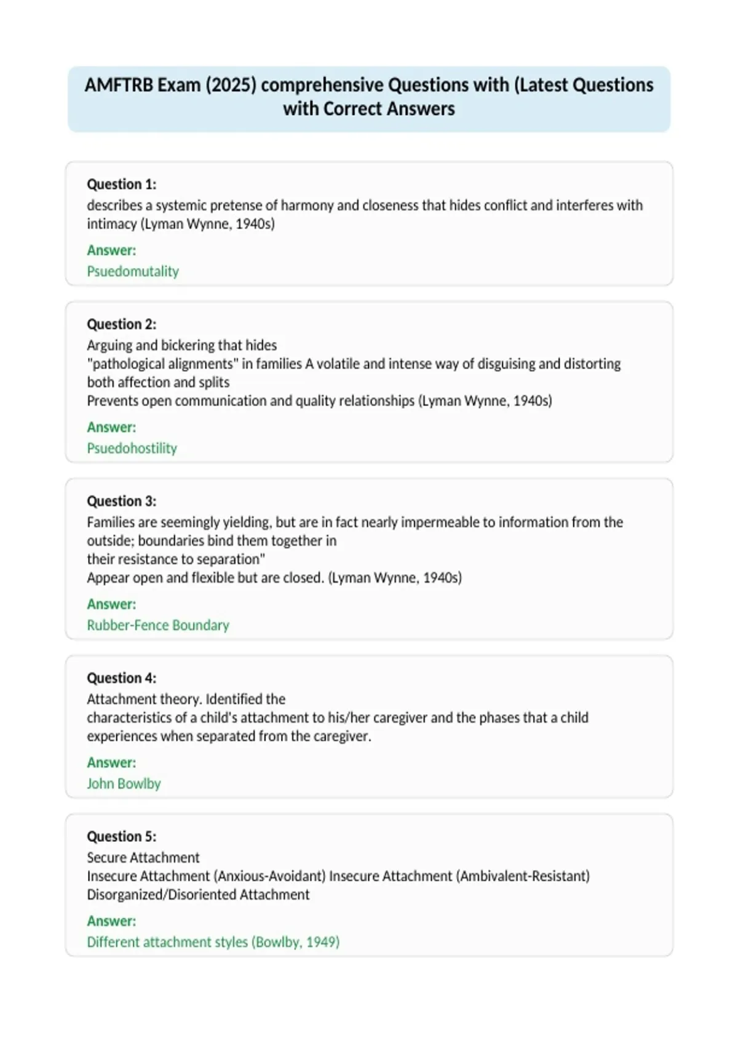Click 'their resistance to separation' line
Viewport: 738px width, 1046px height.
coord(176,559)
